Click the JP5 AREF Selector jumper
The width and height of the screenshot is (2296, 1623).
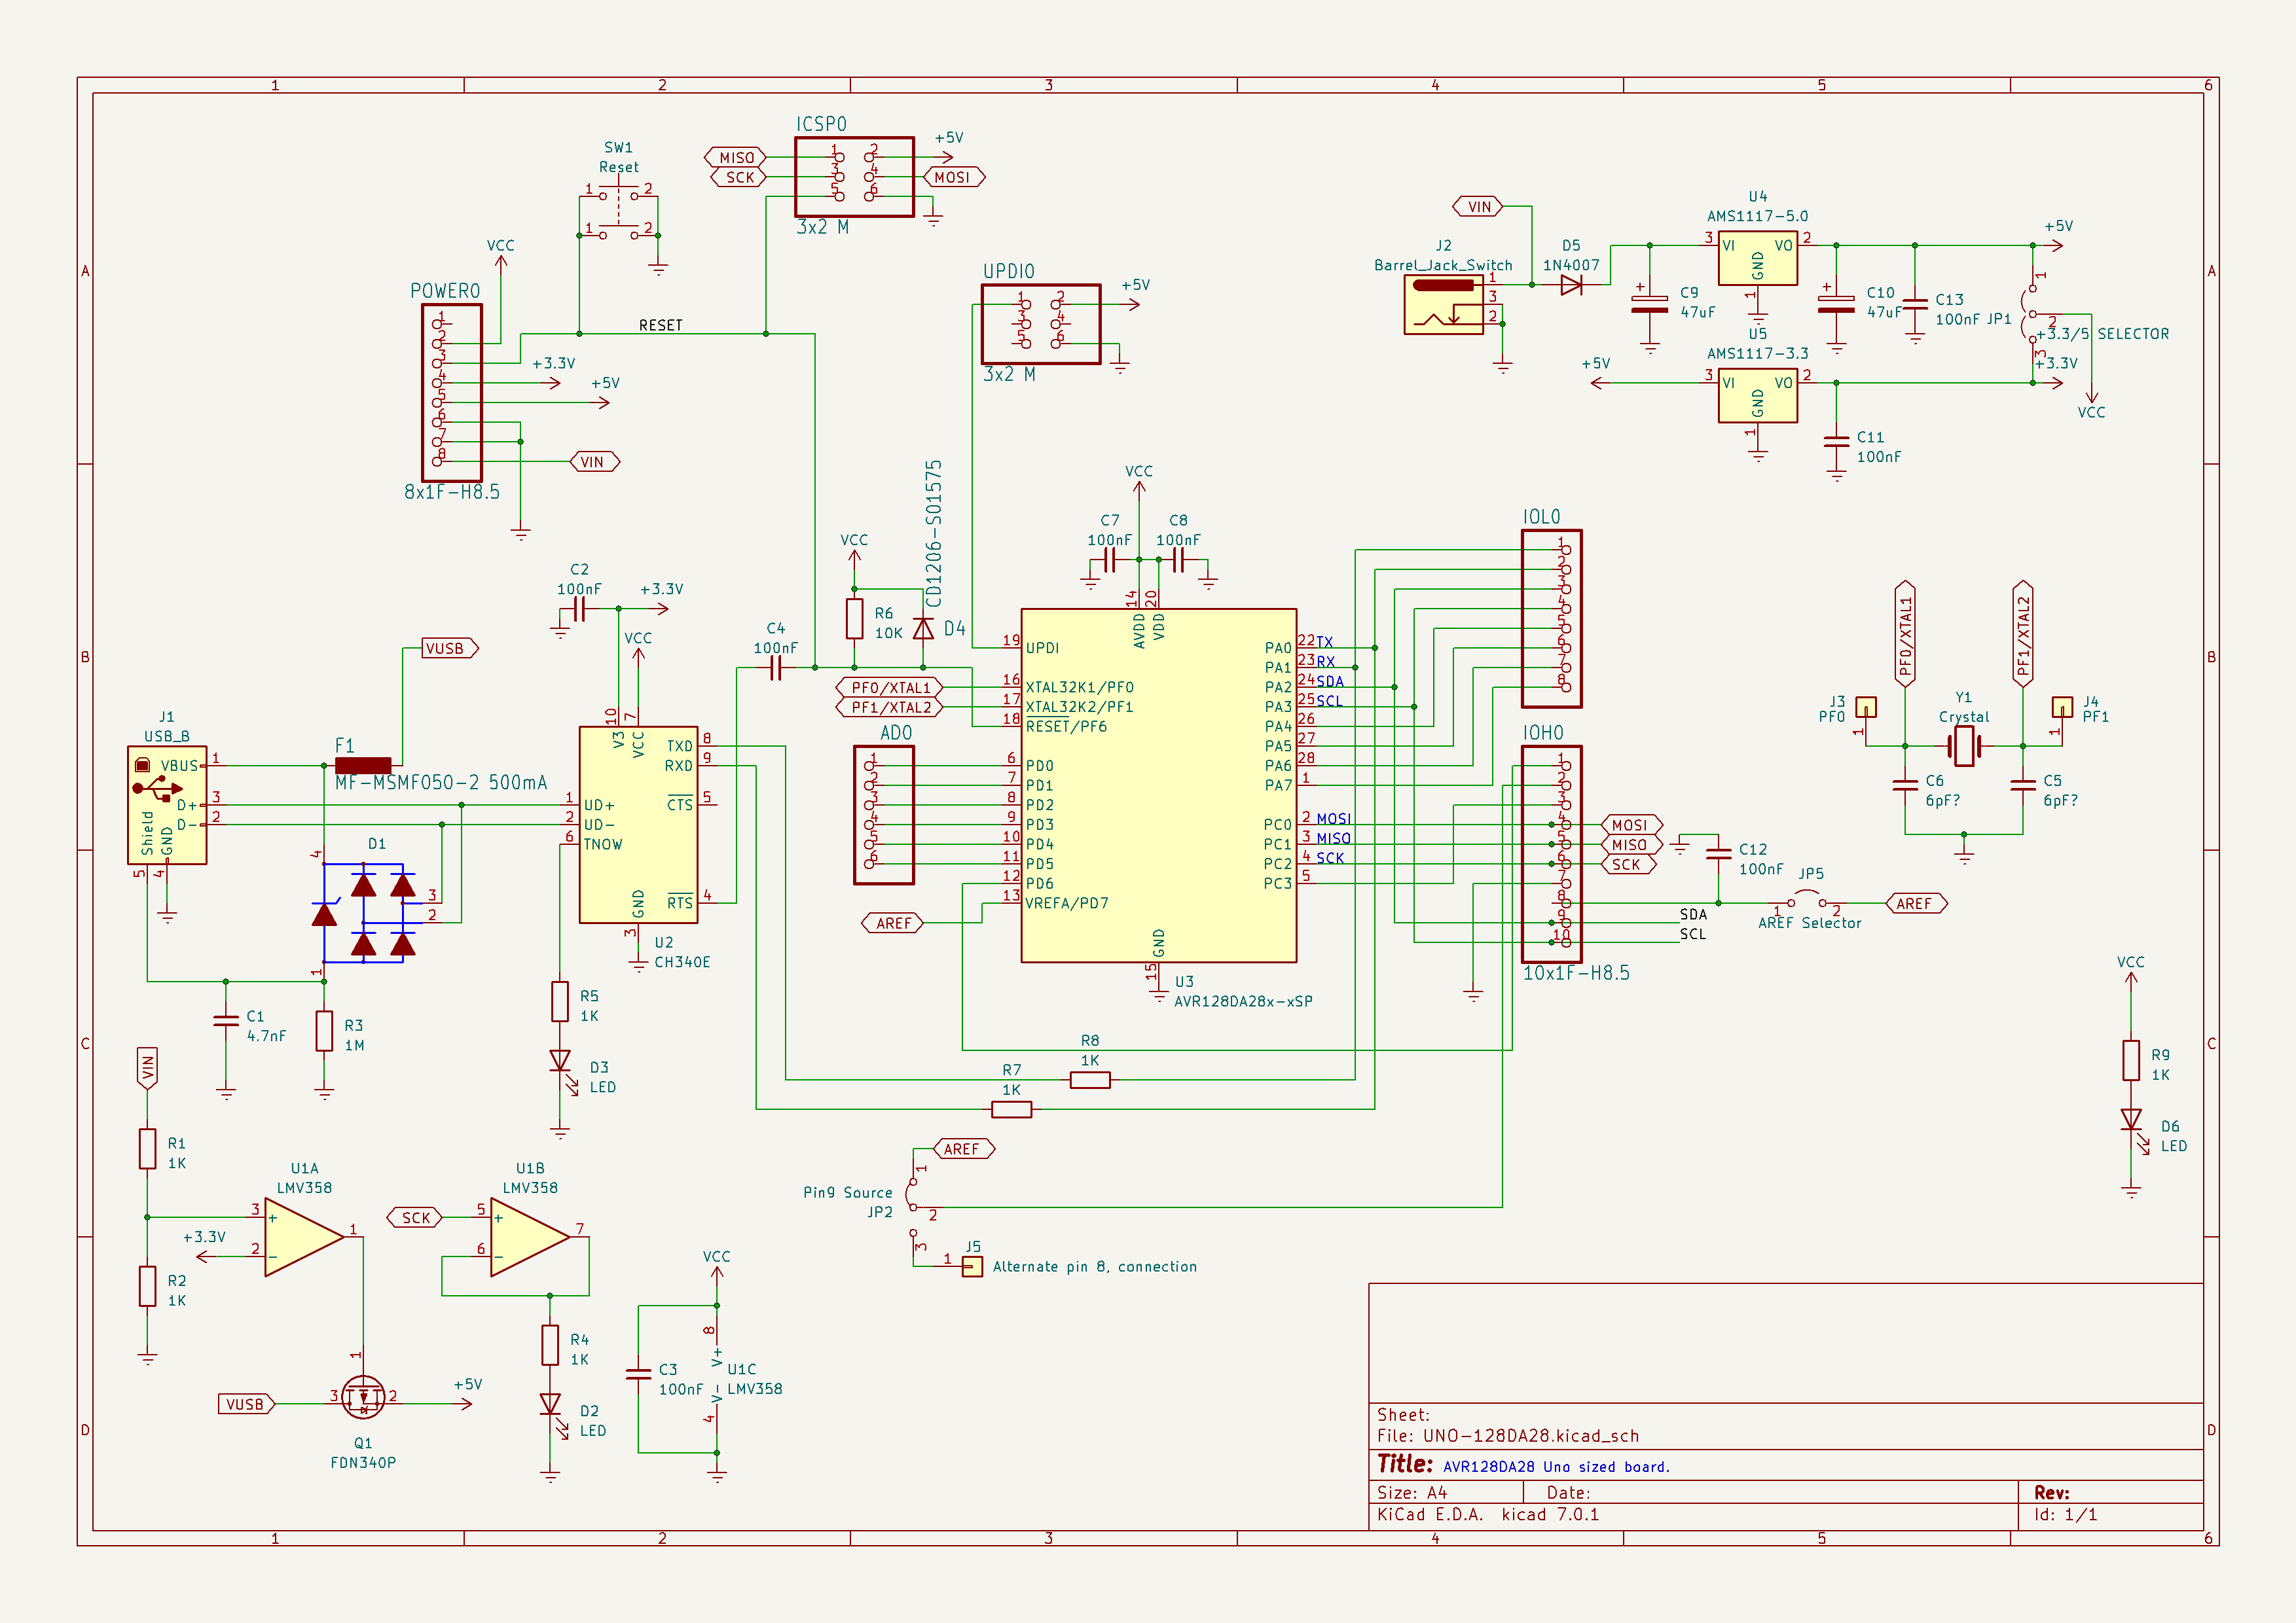[1808, 897]
